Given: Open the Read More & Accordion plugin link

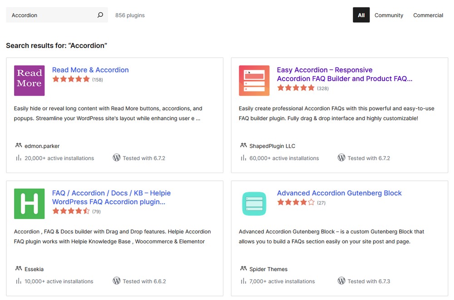Looking at the screenshot, I should tap(90, 70).
